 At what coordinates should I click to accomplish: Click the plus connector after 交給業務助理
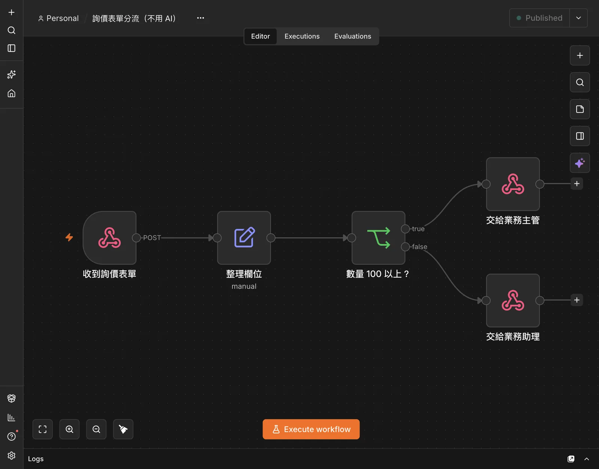click(x=577, y=300)
